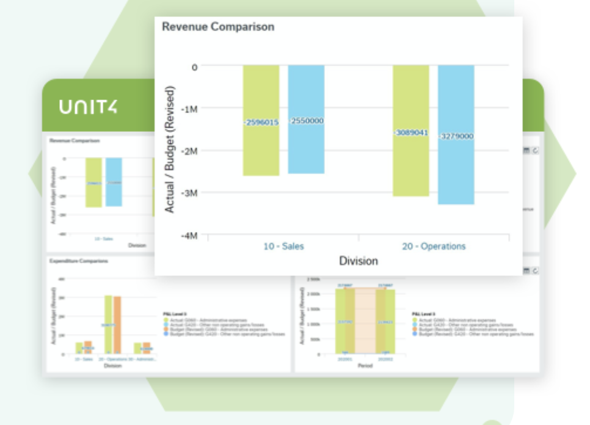Select the blue bar showing -3279000

[x=455, y=134]
